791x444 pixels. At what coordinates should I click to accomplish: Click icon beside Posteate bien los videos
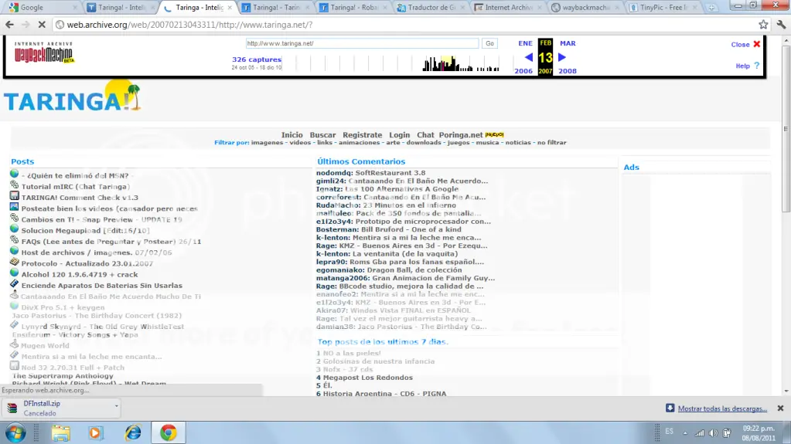pyautogui.click(x=14, y=207)
